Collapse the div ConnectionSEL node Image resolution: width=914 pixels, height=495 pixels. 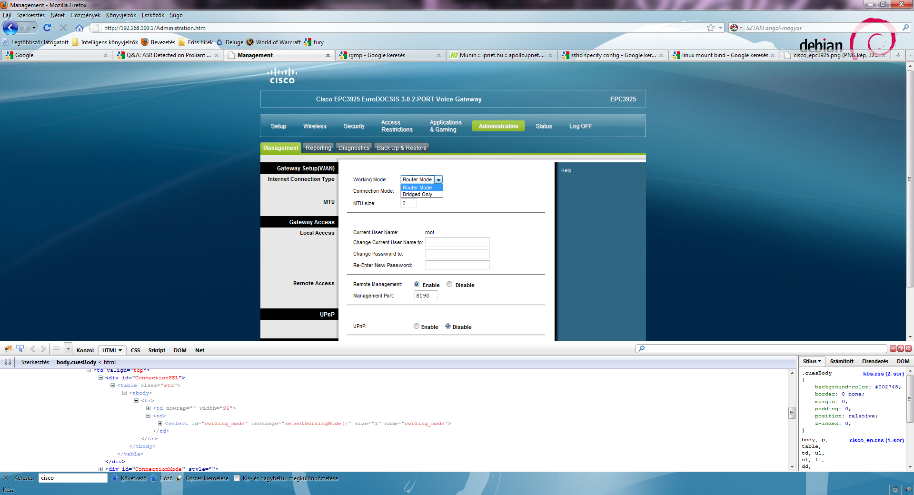click(x=101, y=378)
